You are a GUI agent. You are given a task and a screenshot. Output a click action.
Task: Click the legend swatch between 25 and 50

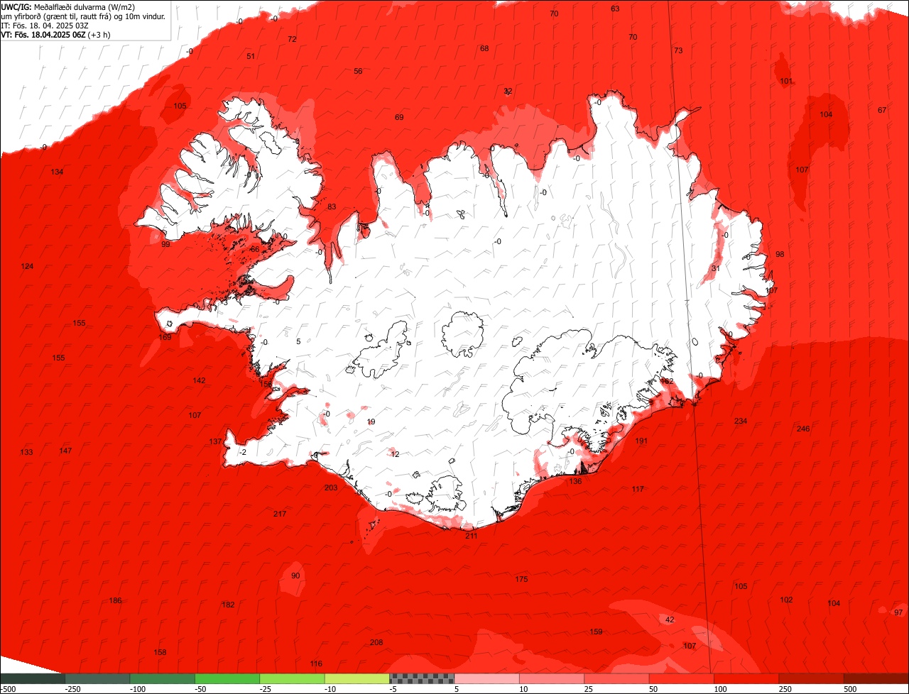point(616,678)
